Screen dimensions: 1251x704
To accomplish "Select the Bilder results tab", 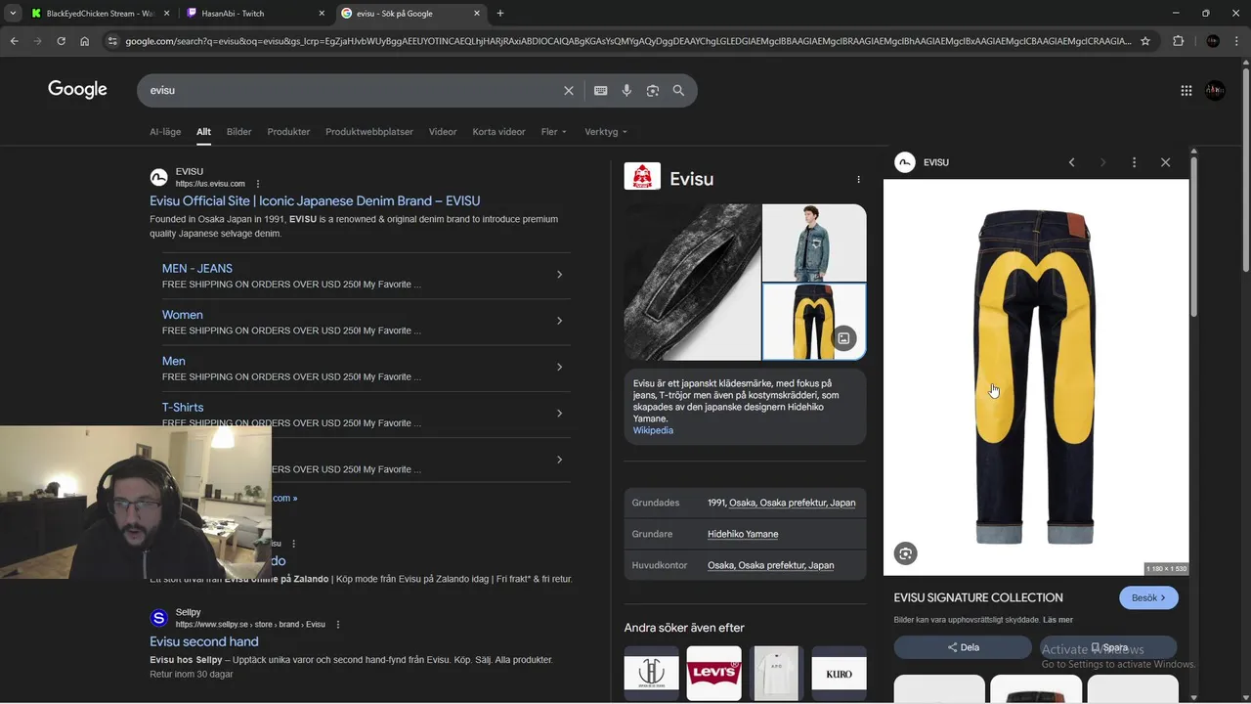I will (x=238, y=131).
